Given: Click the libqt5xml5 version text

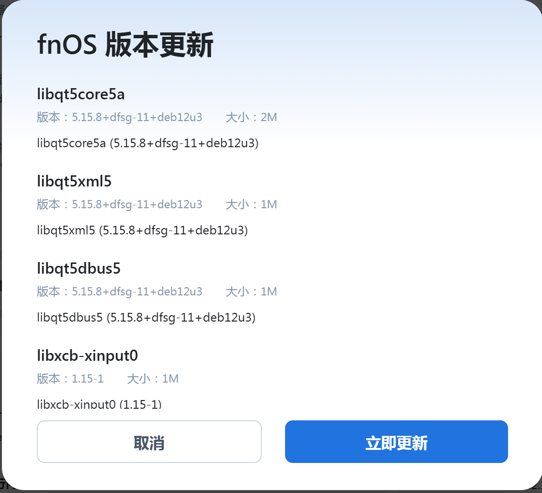Looking at the screenshot, I should pyautogui.click(x=137, y=204).
